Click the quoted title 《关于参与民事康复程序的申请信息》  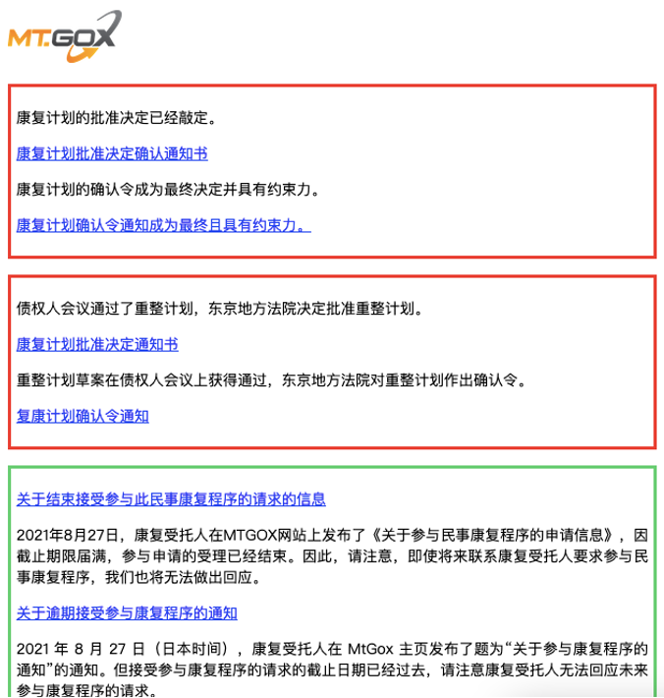(493, 535)
